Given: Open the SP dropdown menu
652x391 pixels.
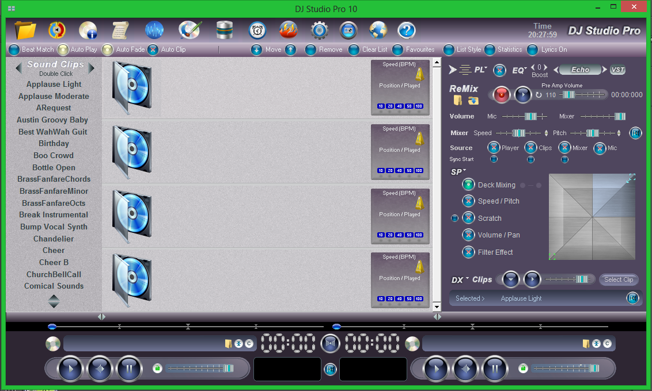Looking at the screenshot, I should (x=458, y=171).
